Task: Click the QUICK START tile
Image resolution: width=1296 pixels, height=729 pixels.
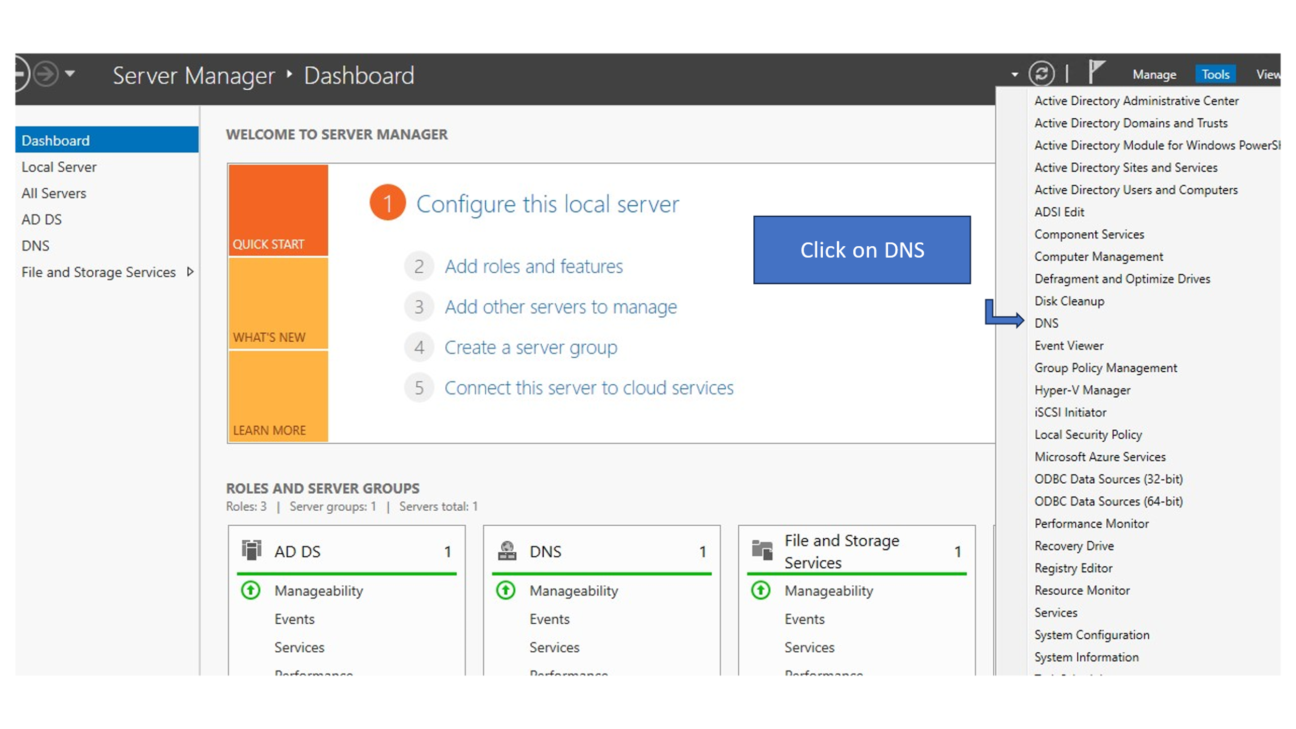Action: pos(278,210)
